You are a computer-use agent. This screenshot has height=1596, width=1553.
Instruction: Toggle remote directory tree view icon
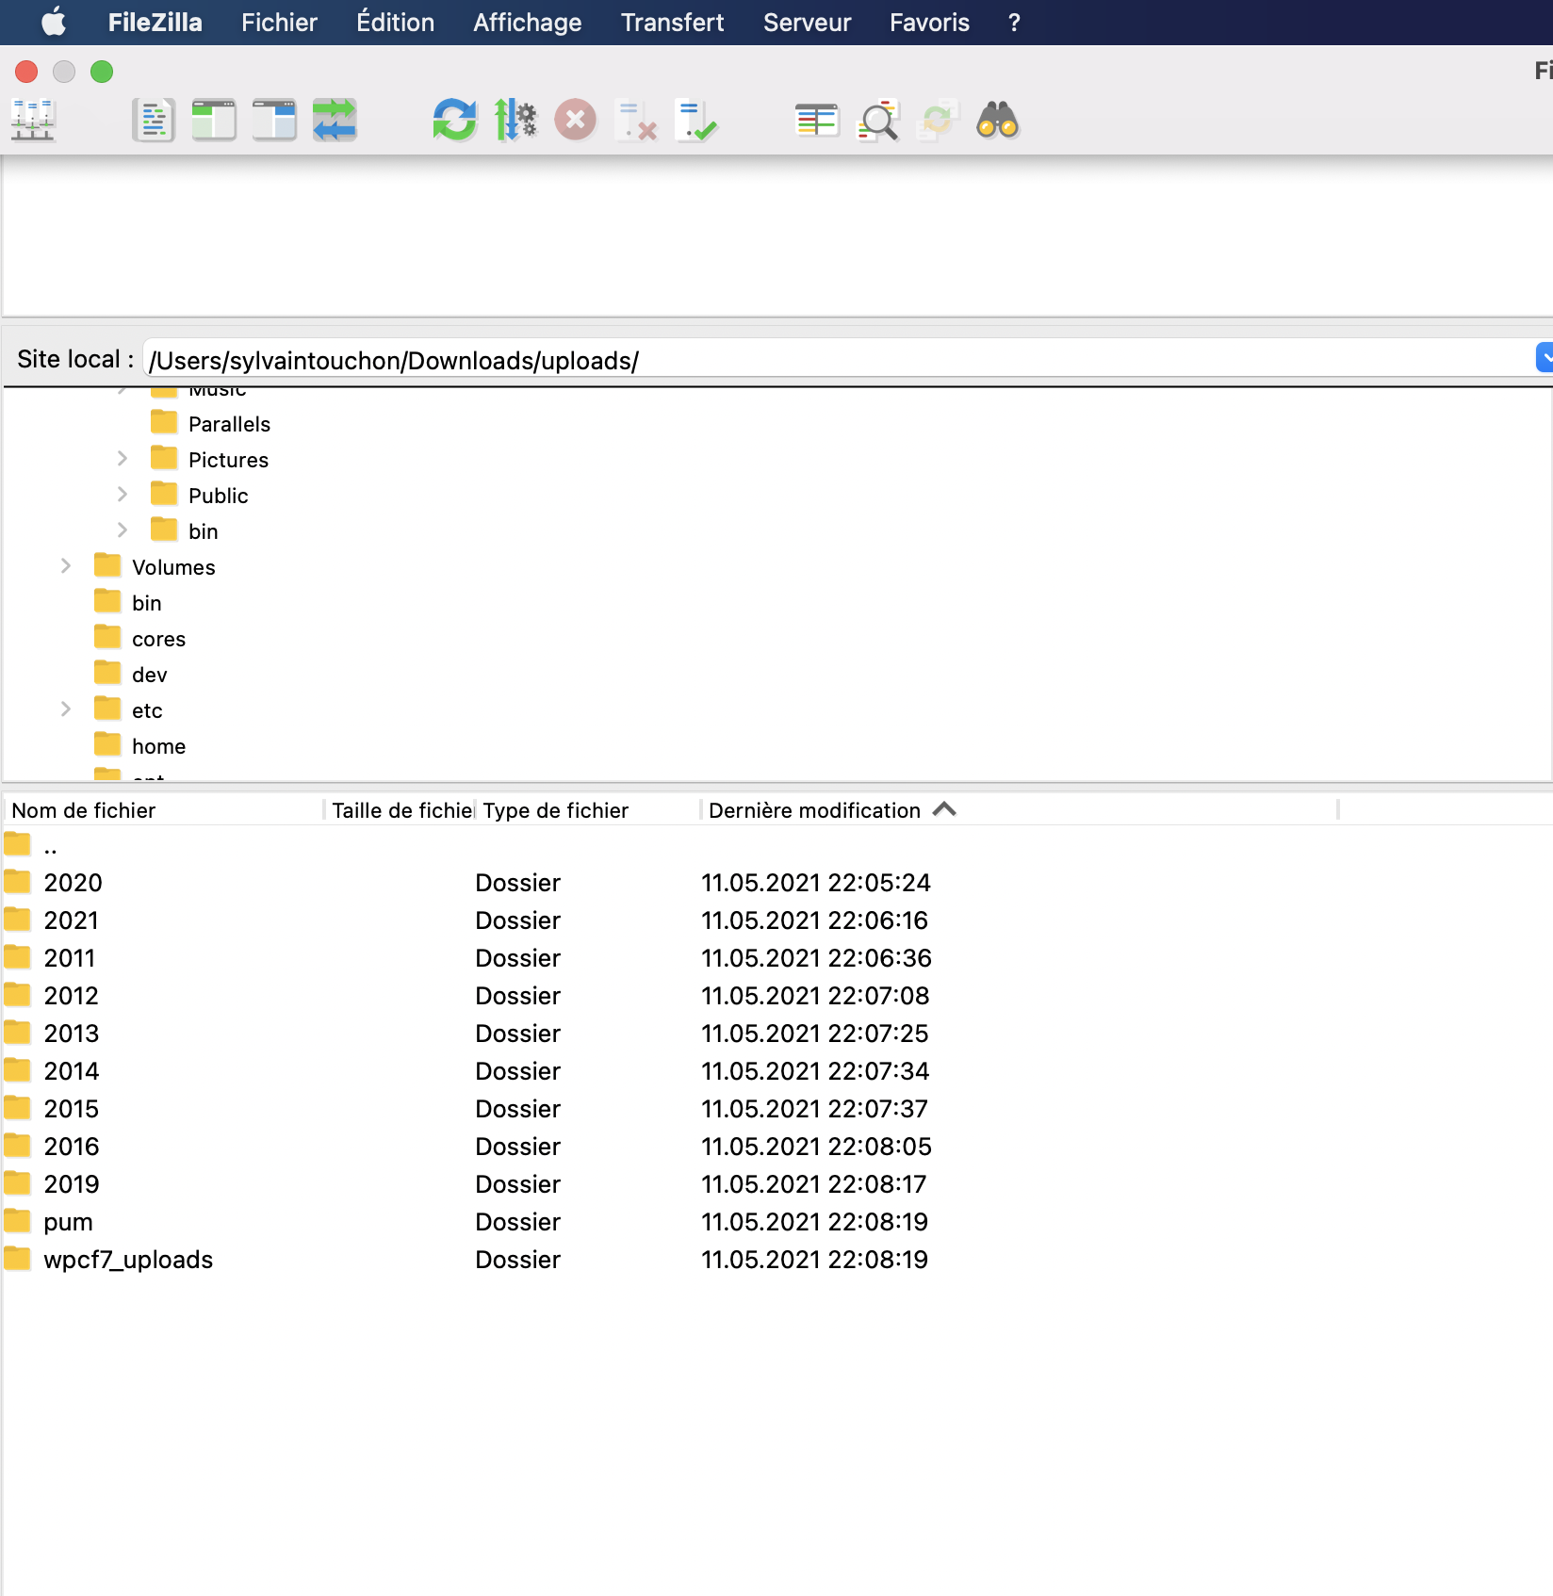274,121
